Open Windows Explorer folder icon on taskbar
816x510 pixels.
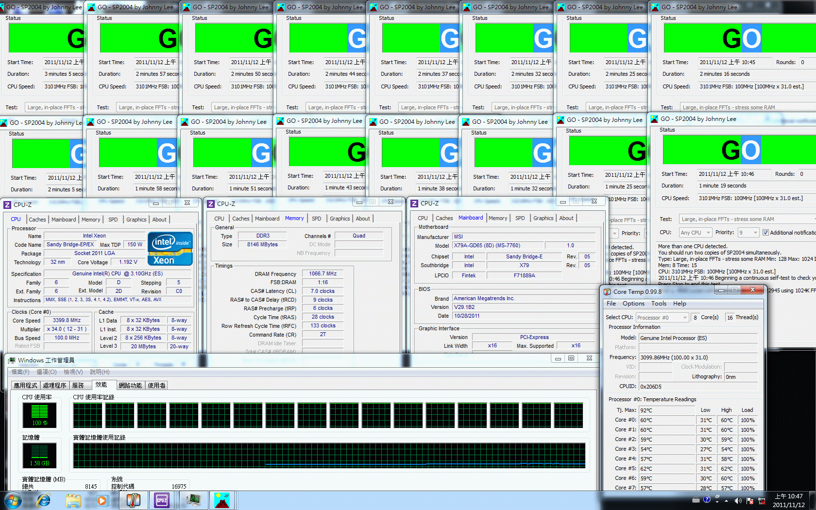(x=73, y=500)
